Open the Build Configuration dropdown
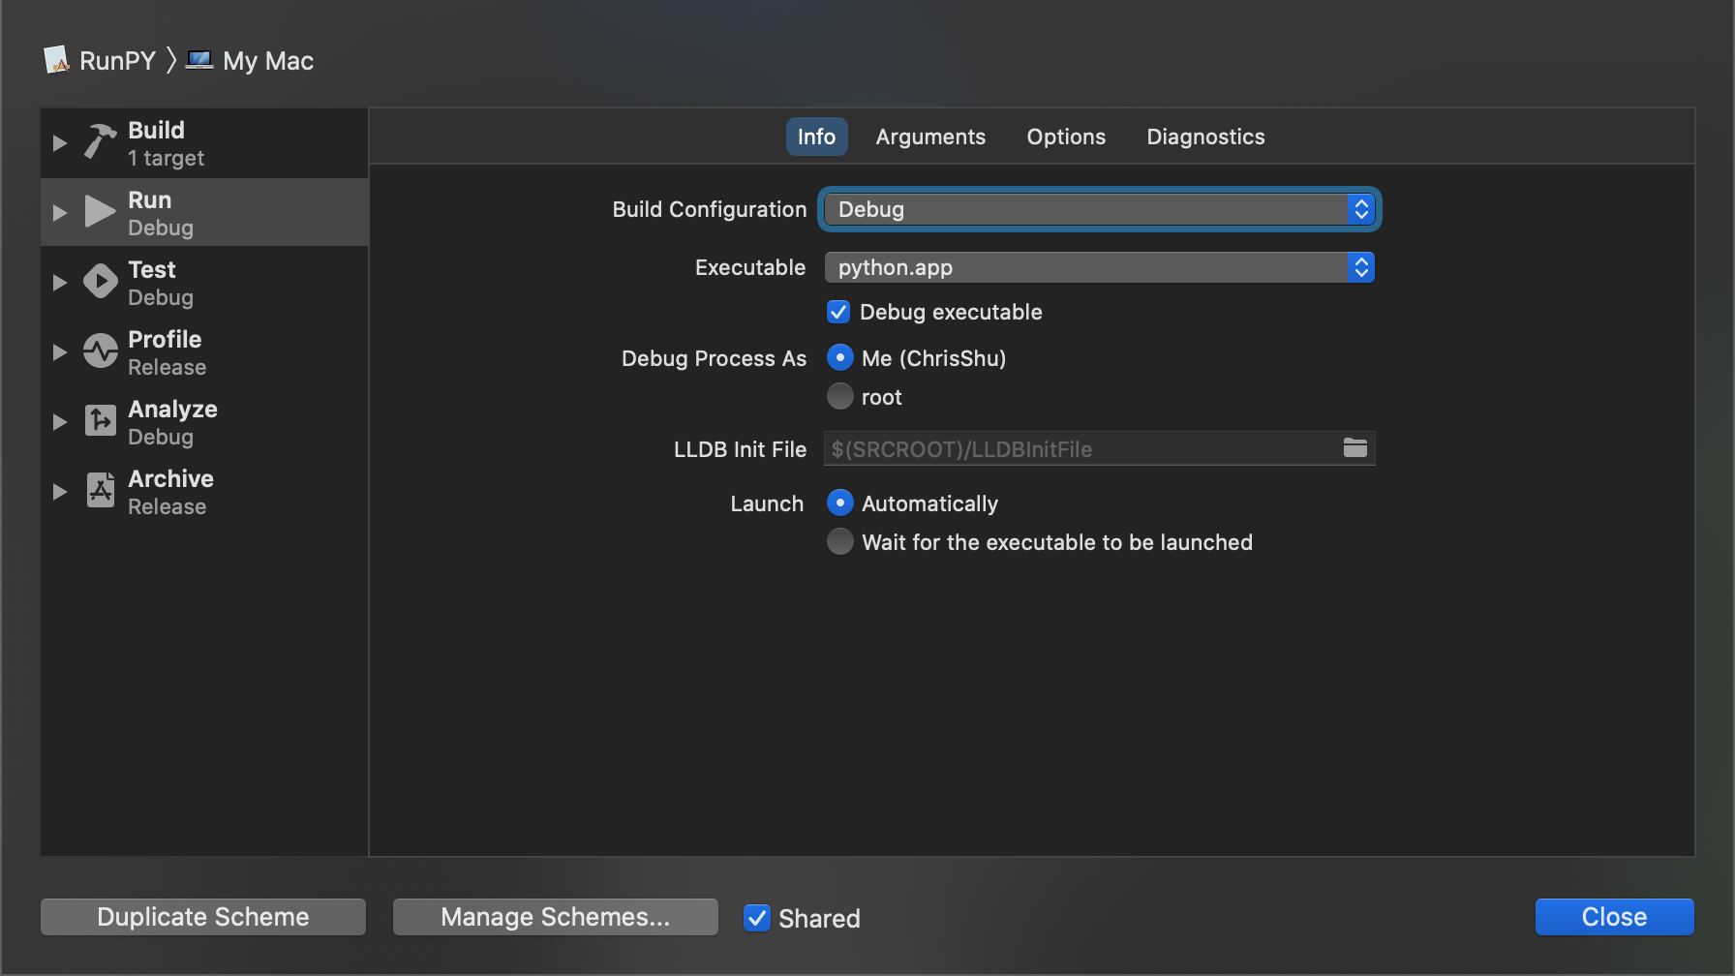The width and height of the screenshot is (1735, 976). point(1099,209)
